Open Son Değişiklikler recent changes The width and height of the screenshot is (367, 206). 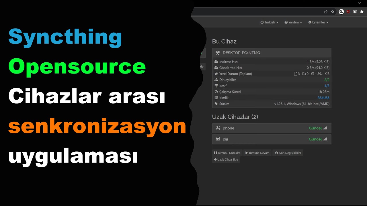(x=288, y=153)
